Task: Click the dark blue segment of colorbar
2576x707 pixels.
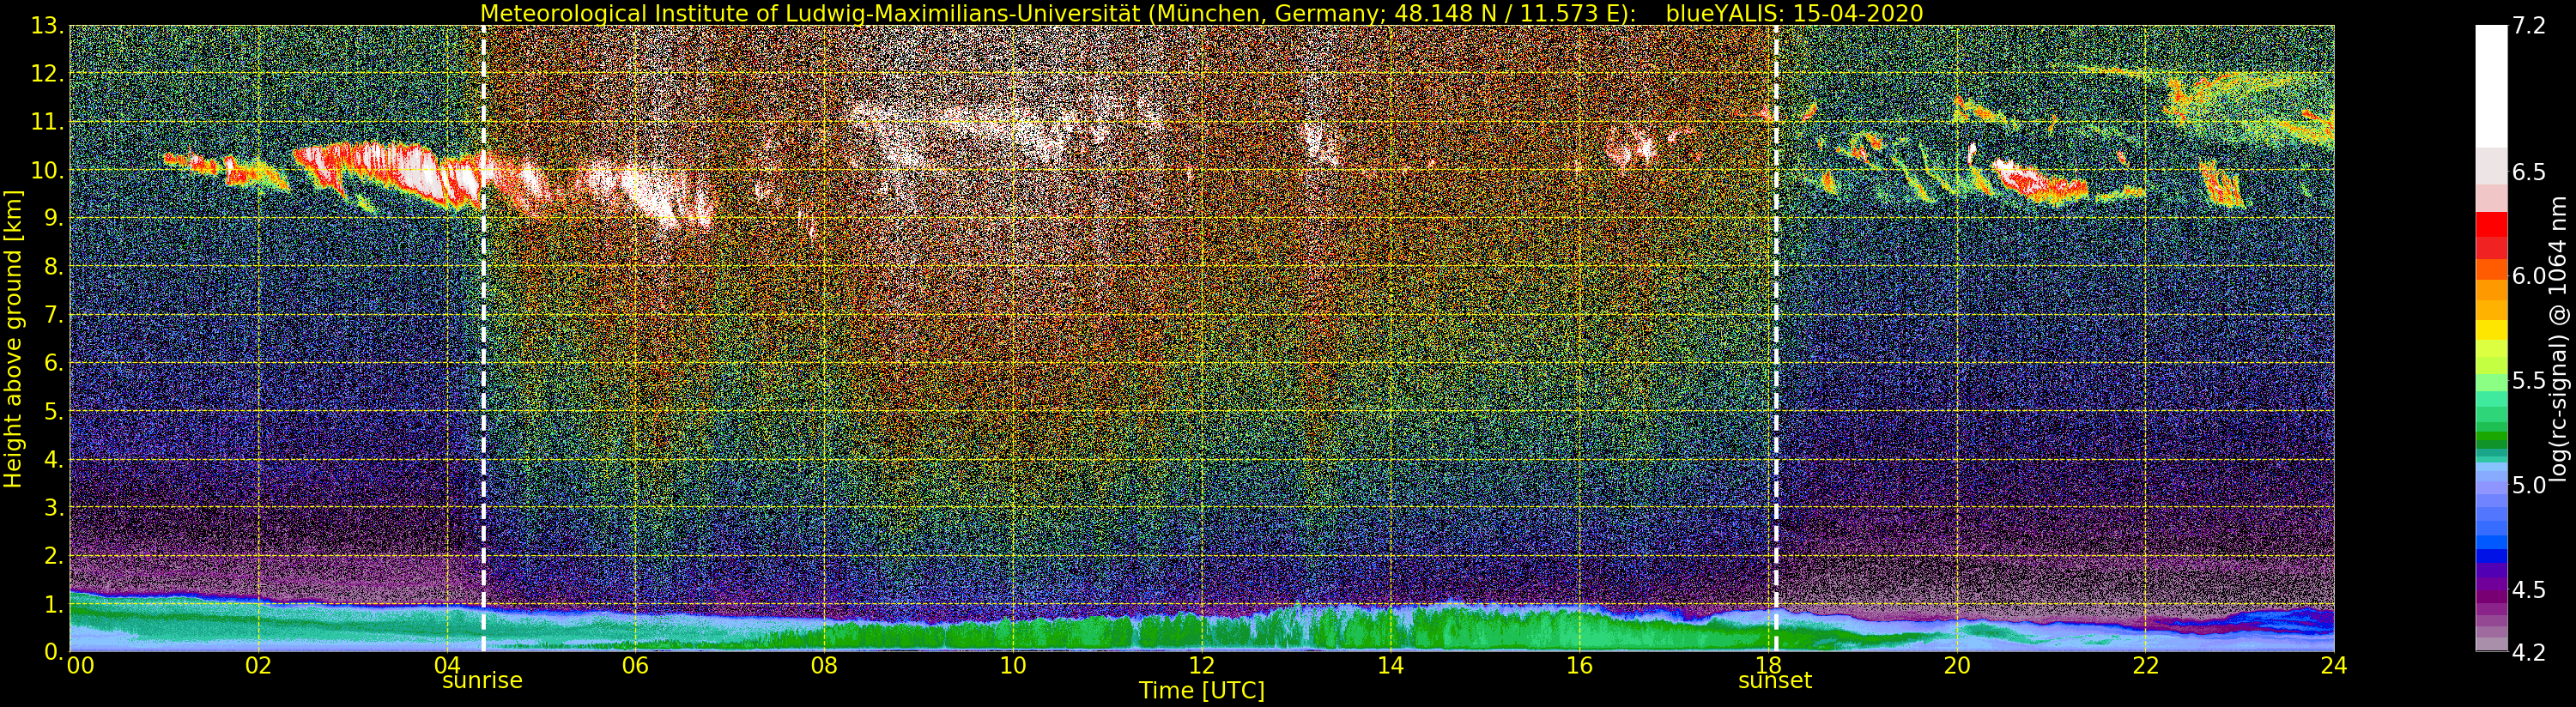Action: (x=2491, y=556)
